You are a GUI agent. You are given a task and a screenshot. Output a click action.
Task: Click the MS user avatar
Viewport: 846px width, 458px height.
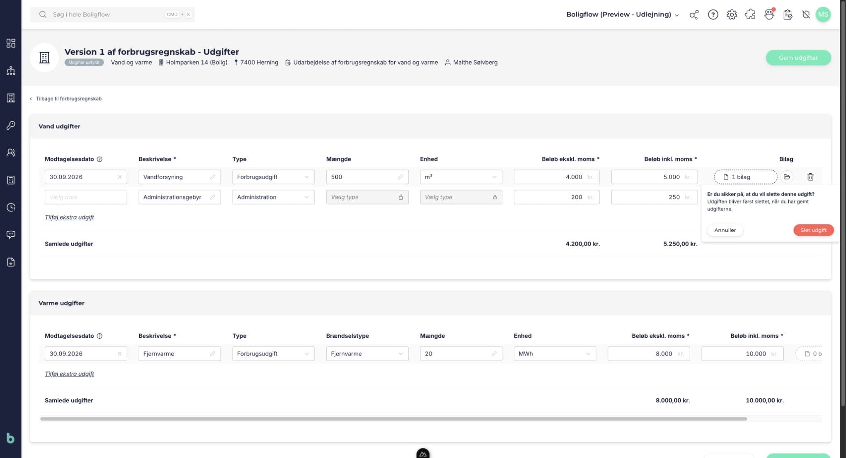pyautogui.click(x=823, y=15)
